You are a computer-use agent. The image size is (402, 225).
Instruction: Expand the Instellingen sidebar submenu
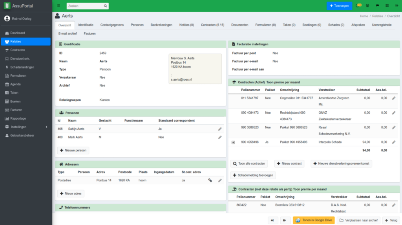46,127
